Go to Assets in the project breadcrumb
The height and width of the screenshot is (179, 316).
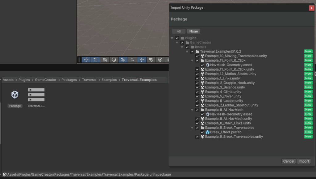coord(8,80)
